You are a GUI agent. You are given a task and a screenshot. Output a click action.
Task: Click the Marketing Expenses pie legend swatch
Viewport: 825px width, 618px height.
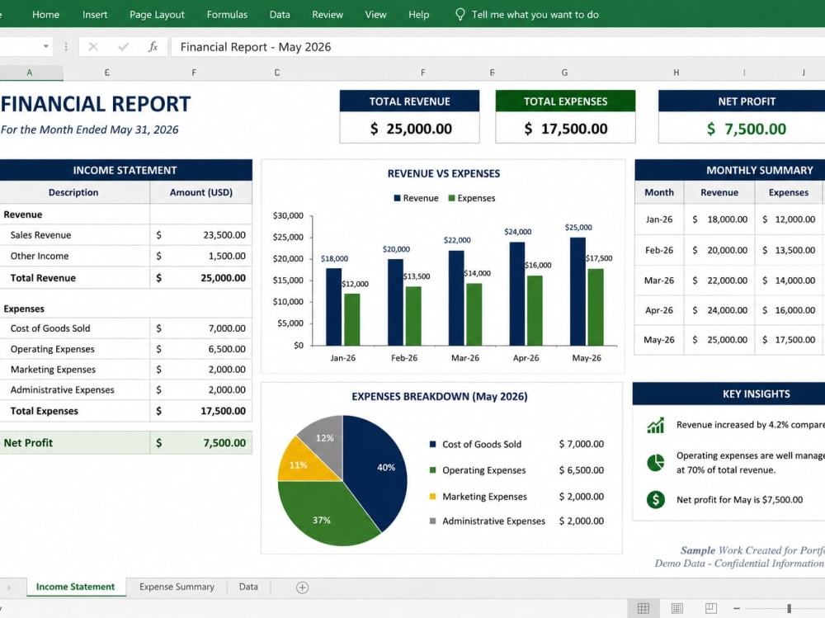pos(432,497)
